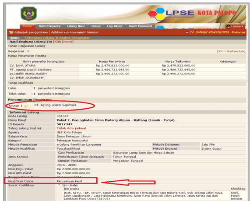Viewport: 250px width, 202px height.
Task: Click the gold star winner icon
Action: pos(26,106)
